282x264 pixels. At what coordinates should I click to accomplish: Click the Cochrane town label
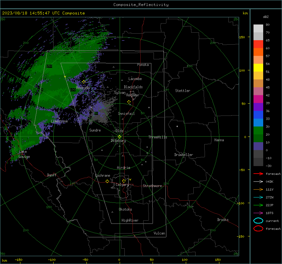[x=102, y=175]
